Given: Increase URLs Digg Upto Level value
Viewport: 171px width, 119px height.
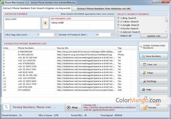Looking at the screenshot, I should click(55, 34).
